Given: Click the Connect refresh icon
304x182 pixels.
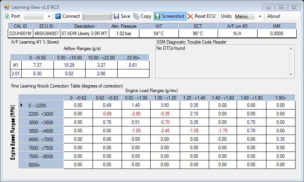Looking at the screenshot, I should tap(58, 16).
